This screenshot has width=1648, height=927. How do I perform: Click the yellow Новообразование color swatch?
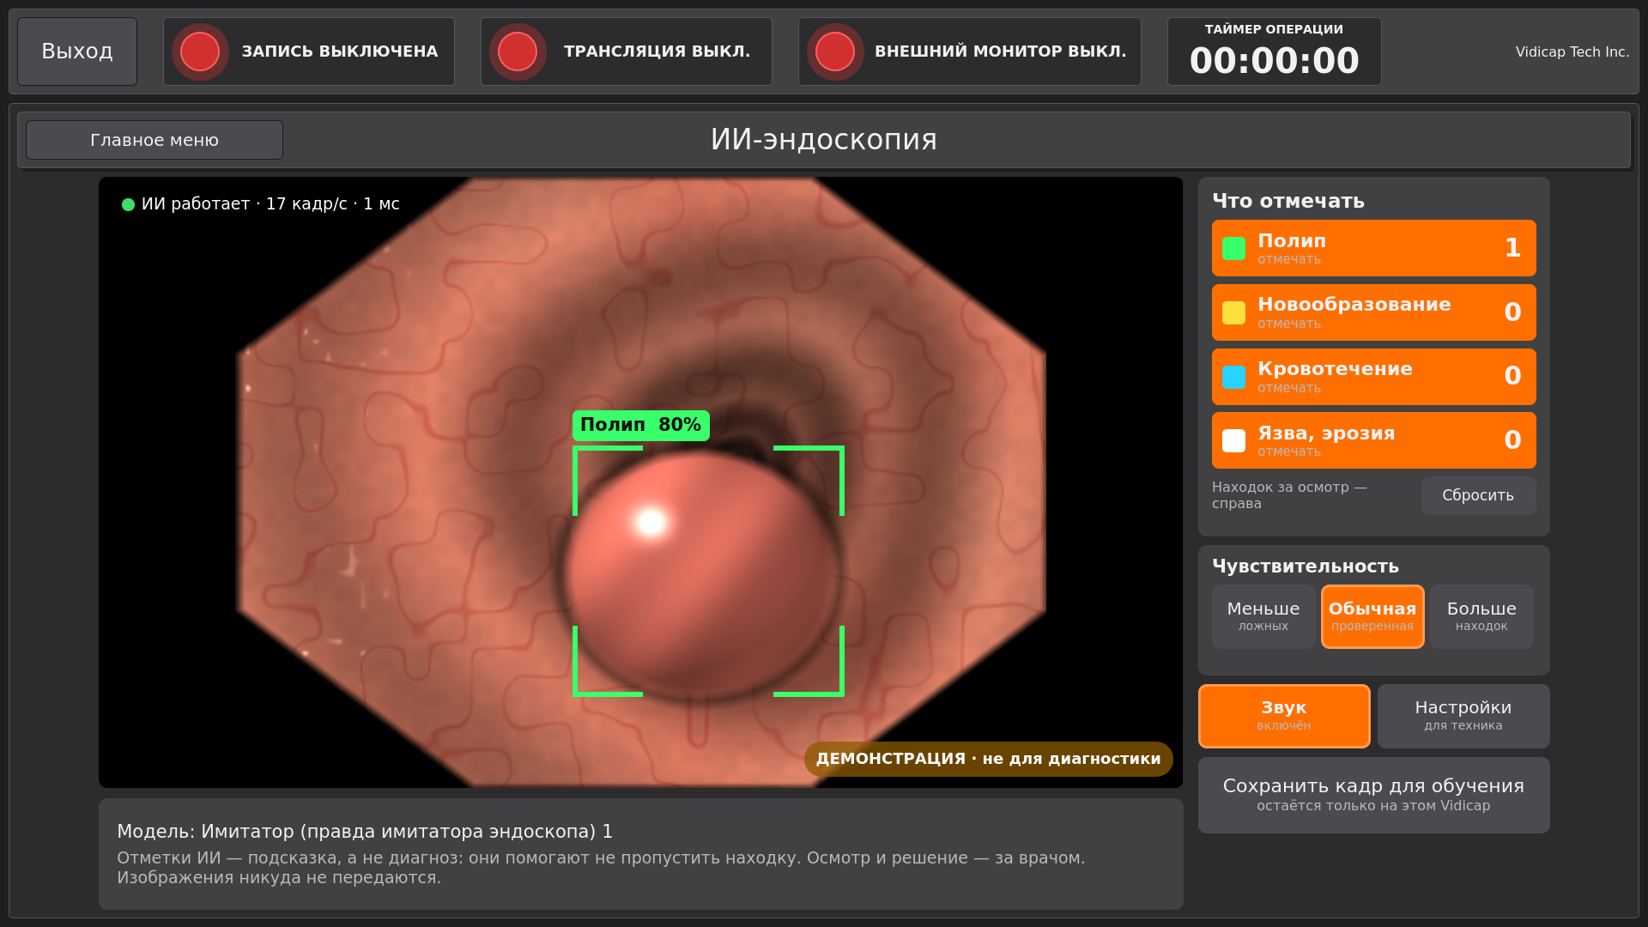(x=1233, y=312)
